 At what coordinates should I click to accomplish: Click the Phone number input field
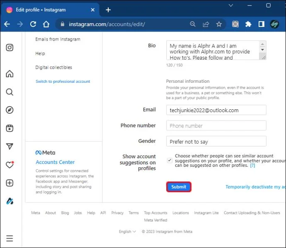(216, 125)
